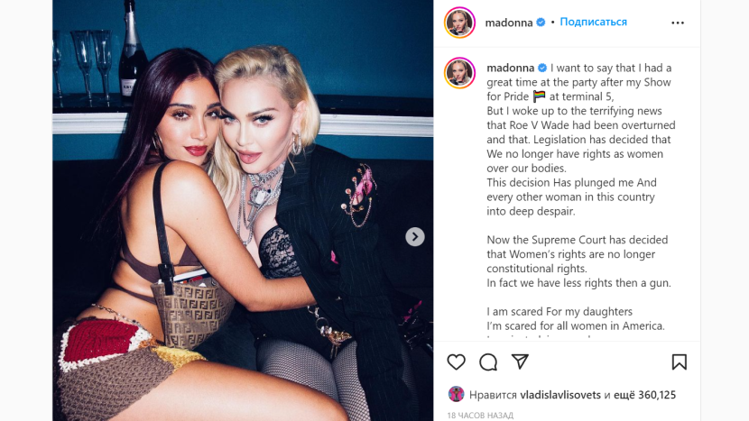Viewport: 749px width, 421px height.
Task: Click the caption text about Supreme Court
Action: click(577, 254)
